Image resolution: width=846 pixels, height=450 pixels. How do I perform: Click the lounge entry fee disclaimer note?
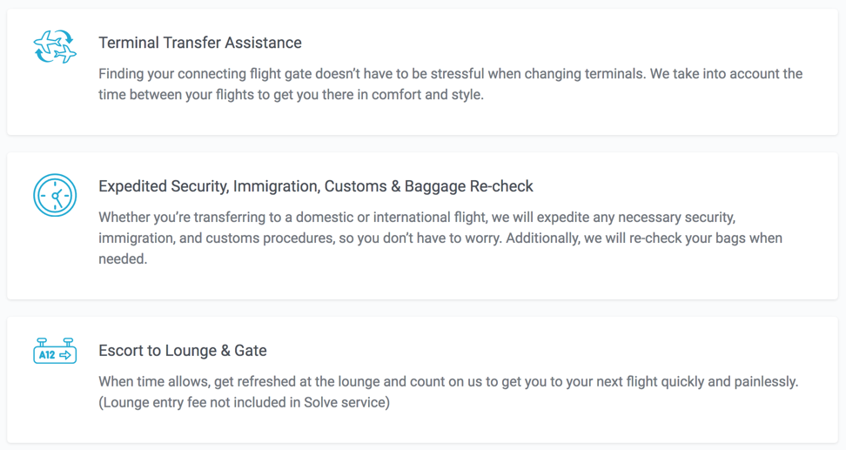(x=244, y=402)
